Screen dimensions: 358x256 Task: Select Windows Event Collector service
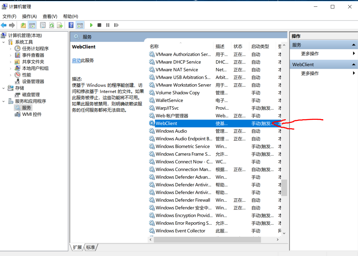click(x=180, y=231)
